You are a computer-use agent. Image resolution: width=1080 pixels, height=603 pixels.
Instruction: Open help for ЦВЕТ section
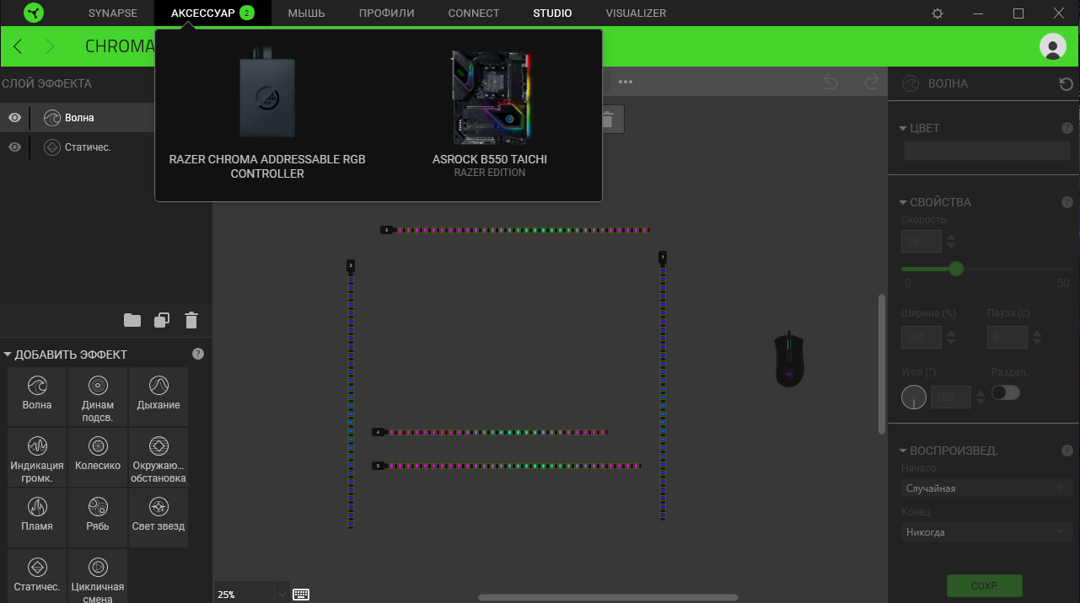point(1067,128)
